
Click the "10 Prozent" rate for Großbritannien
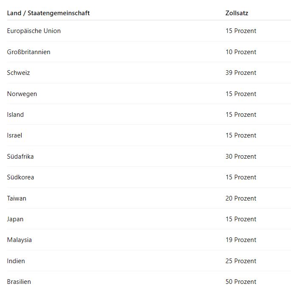pyautogui.click(x=241, y=52)
